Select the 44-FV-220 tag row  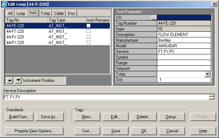click(58, 37)
